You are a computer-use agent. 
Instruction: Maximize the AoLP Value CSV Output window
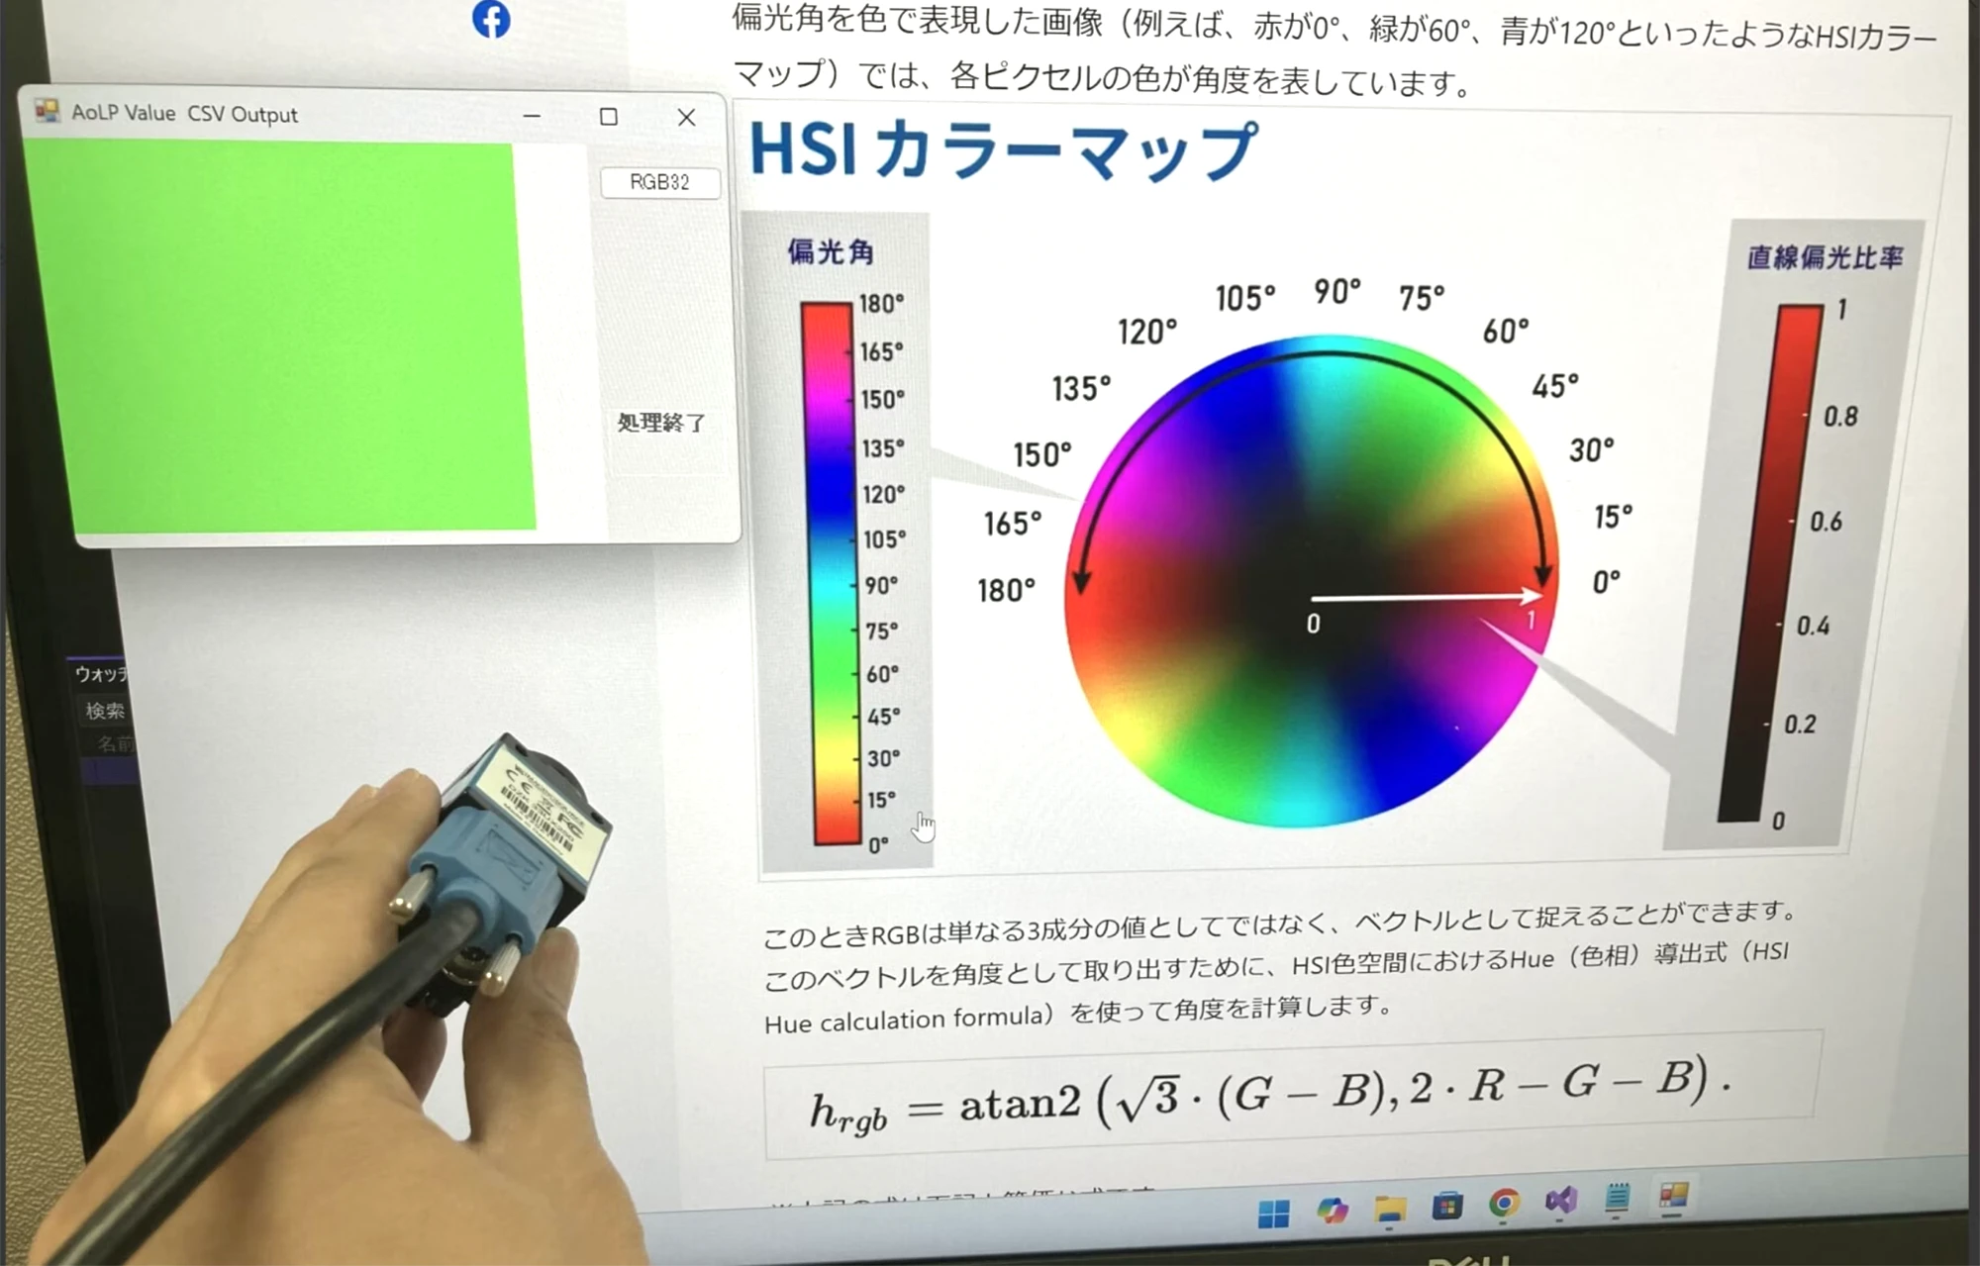tap(609, 118)
